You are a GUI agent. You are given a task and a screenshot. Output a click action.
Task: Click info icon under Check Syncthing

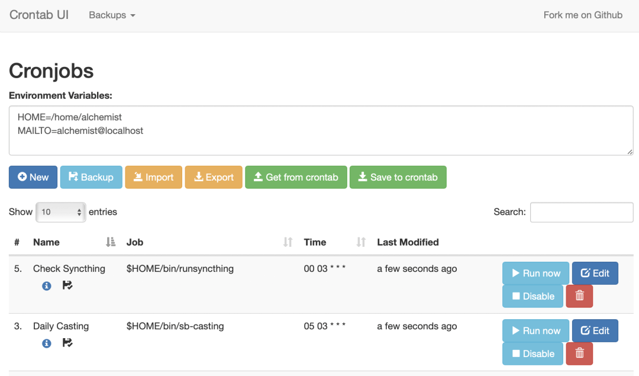point(47,286)
